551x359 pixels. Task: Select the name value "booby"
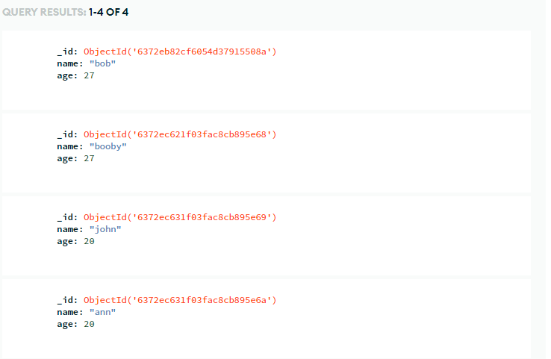(108, 146)
